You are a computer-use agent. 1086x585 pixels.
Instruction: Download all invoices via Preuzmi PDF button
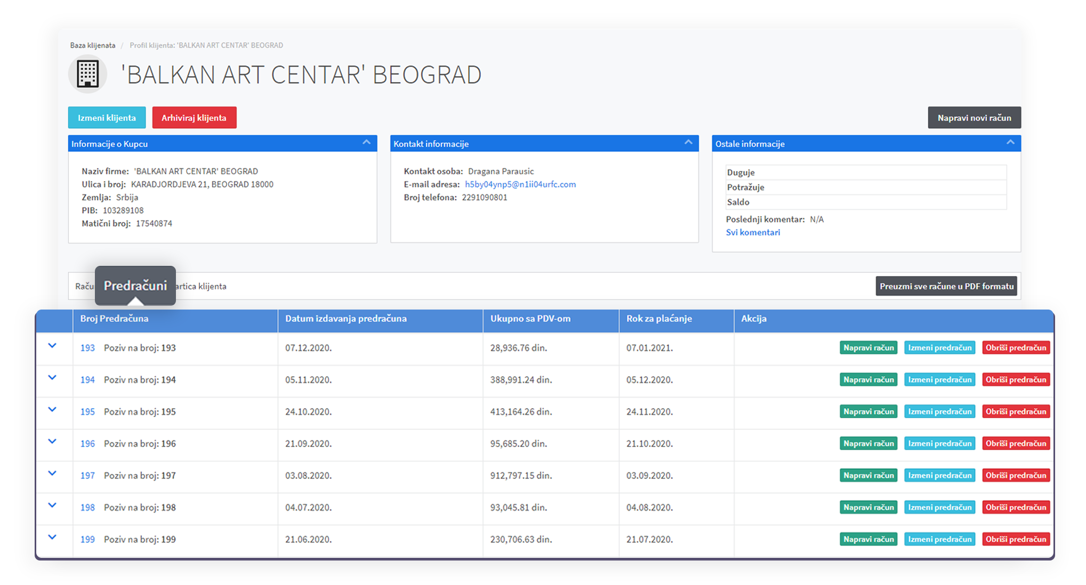click(946, 286)
